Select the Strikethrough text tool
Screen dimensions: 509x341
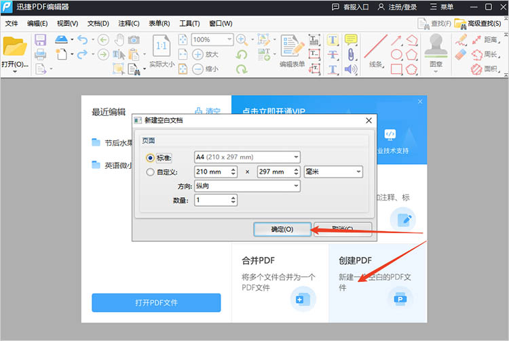(x=333, y=54)
